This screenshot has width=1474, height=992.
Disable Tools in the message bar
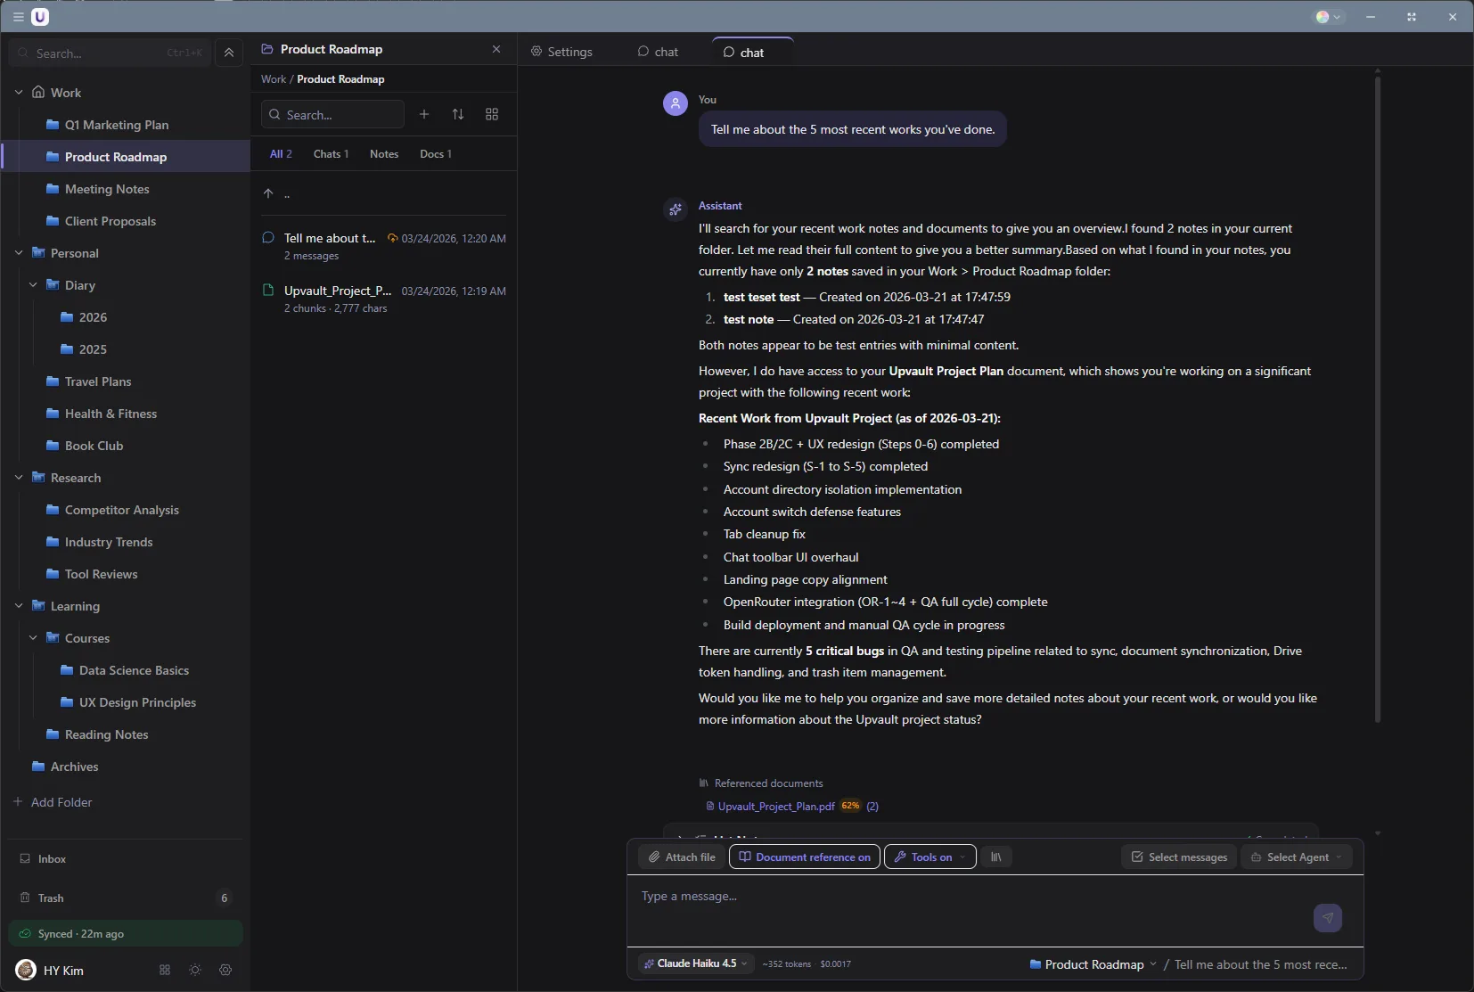(x=929, y=857)
